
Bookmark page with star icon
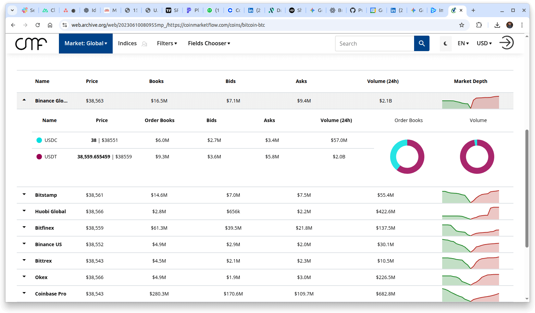(x=462, y=25)
